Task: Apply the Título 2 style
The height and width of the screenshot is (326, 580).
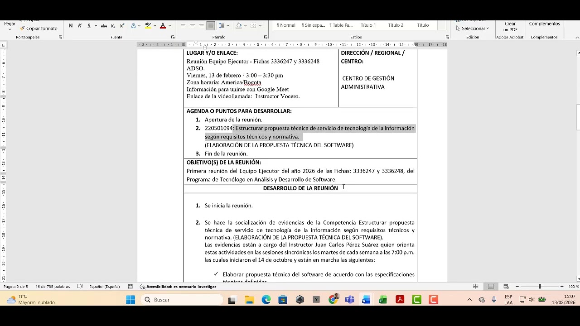Action: (x=396, y=25)
